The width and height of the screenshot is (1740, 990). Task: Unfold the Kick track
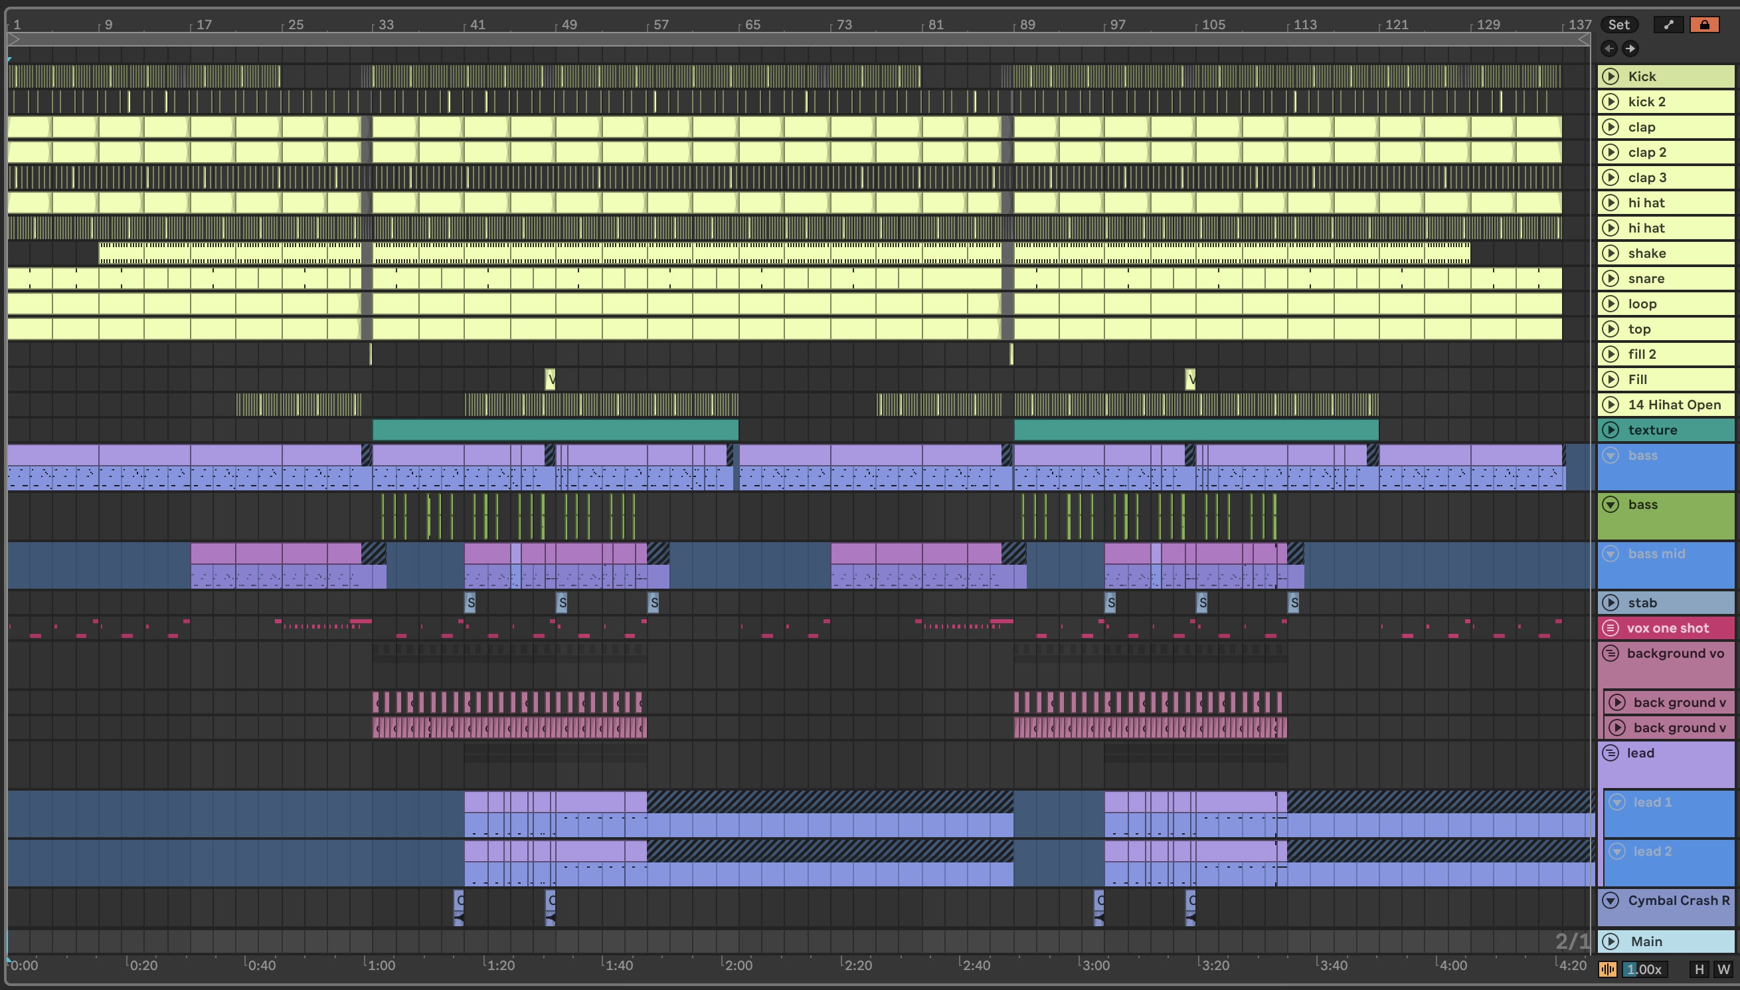1610,76
